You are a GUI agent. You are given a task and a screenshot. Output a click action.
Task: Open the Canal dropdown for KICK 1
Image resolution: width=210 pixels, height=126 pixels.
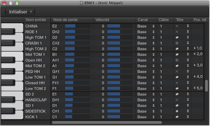click(x=146, y=117)
